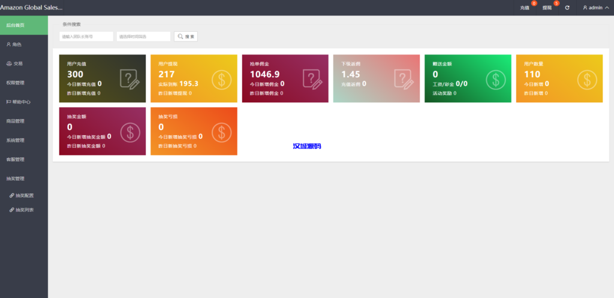Click the dollar icon on 赠送金额 card
Screen dimensions: 614x298
(496, 79)
